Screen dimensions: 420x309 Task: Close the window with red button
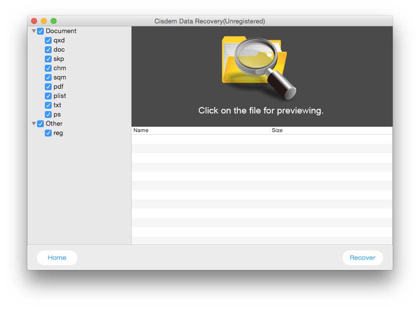tap(34, 21)
